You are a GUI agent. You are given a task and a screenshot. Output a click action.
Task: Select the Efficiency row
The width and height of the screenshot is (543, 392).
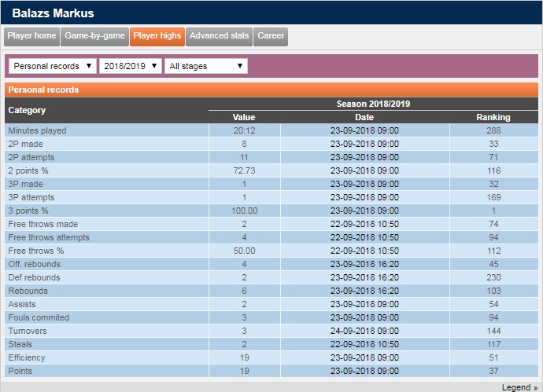[27, 357]
